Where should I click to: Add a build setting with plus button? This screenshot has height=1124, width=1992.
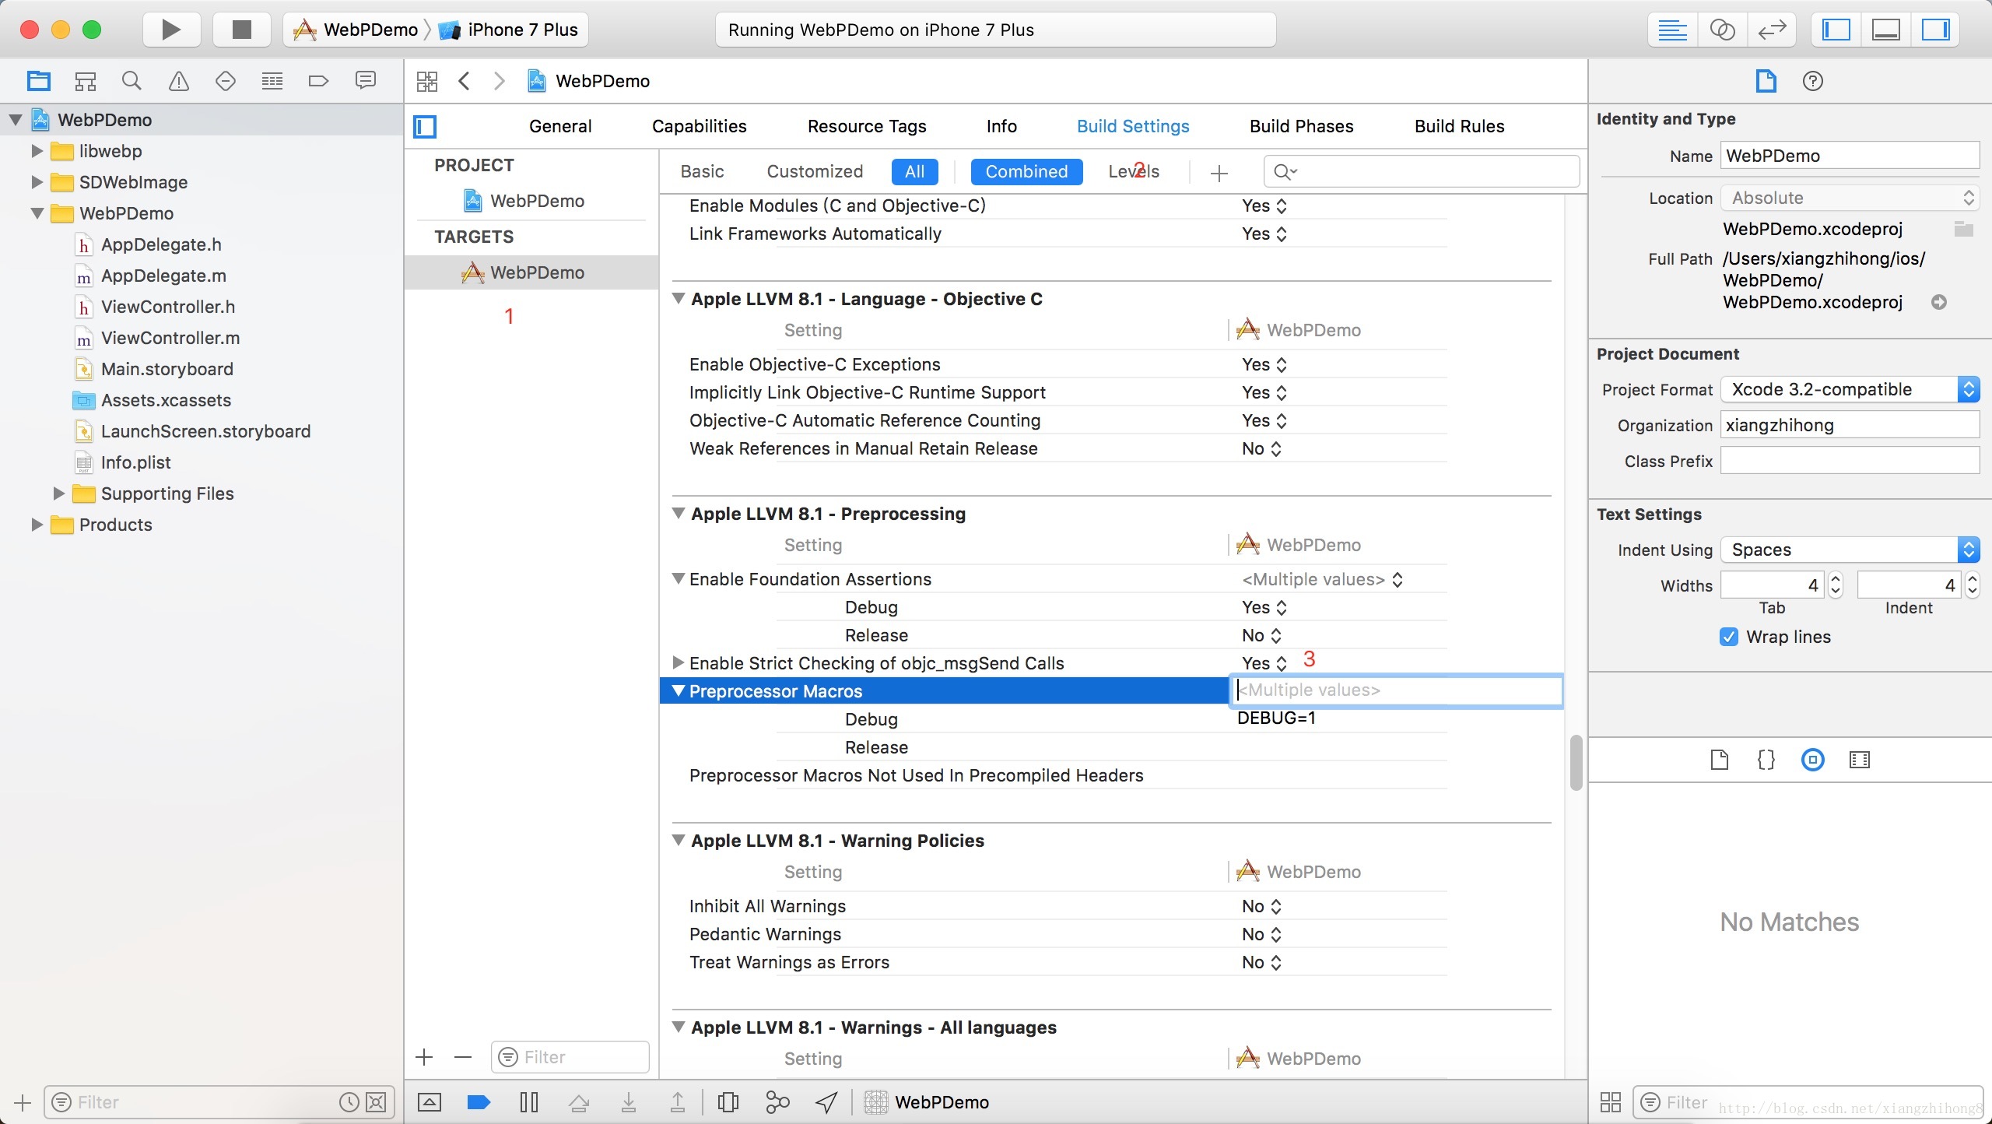1219,173
